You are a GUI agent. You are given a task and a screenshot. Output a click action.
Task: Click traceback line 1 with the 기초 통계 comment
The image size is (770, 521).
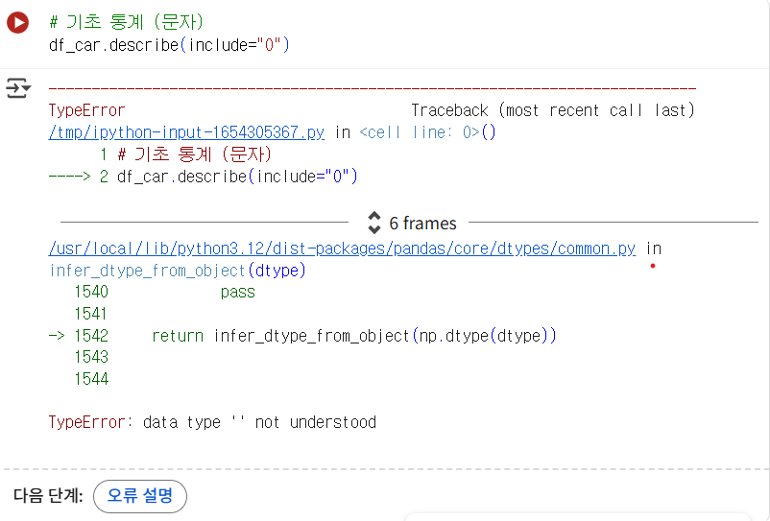point(185,154)
